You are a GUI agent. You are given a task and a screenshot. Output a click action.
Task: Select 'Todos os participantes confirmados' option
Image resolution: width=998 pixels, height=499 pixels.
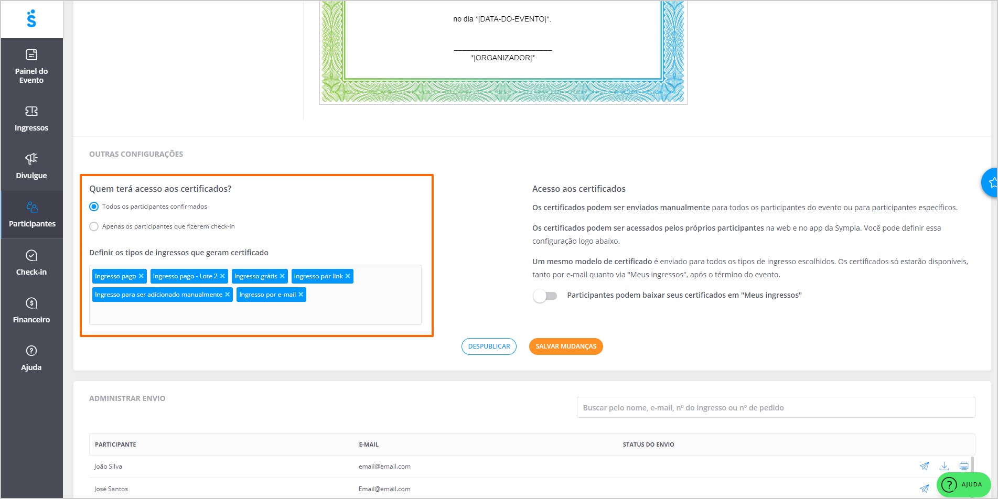pos(94,207)
